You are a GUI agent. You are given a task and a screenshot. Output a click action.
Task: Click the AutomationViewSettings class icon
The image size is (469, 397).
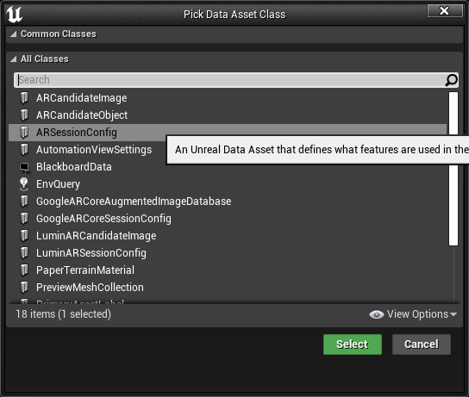coord(24,149)
